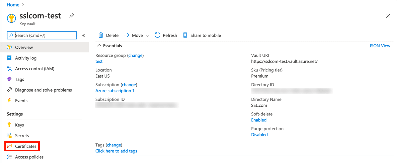Image resolution: width=397 pixels, height=163 pixels.
Task: Click the Share to mobile icon
Action: pyautogui.click(x=185, y=35)
